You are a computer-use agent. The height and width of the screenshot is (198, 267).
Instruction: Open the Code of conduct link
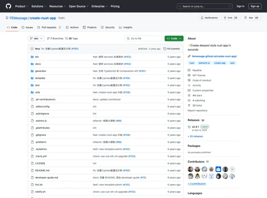199,80
